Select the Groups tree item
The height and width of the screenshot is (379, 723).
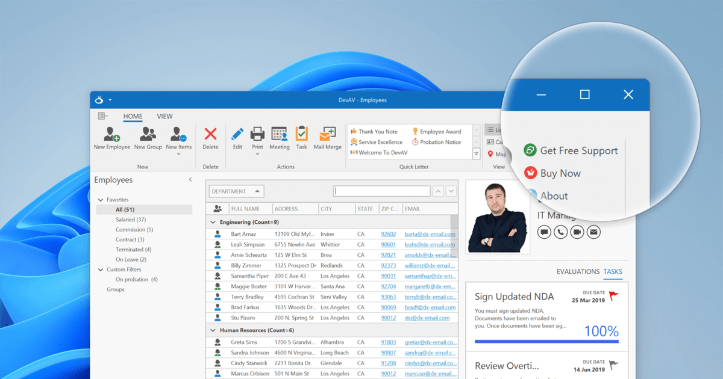click(x=116, y=289)
